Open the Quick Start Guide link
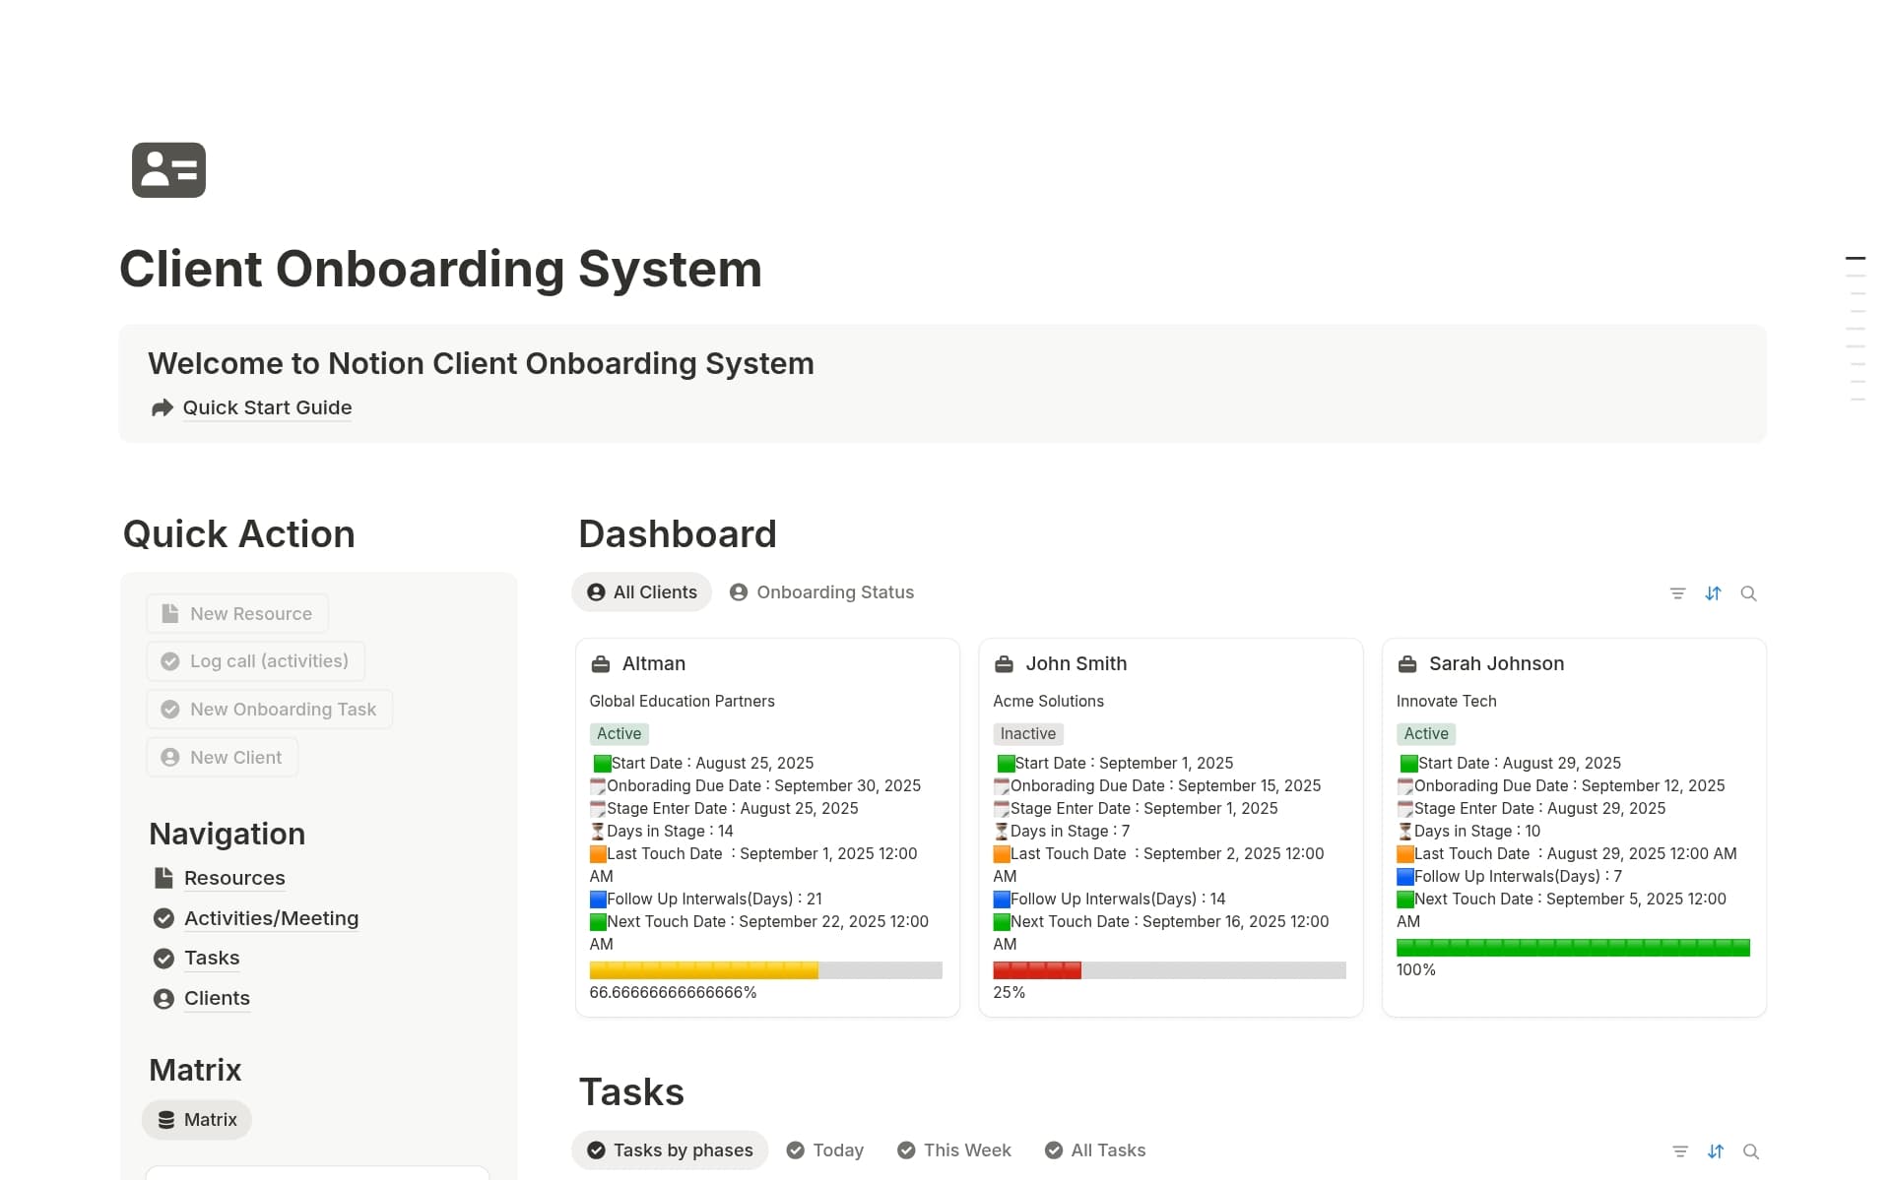The image size is (1891, 1180). tap(267, 407)
